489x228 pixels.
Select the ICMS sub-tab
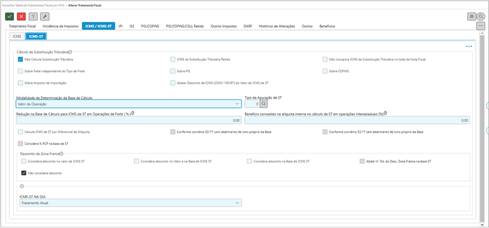tap(17, 37)
